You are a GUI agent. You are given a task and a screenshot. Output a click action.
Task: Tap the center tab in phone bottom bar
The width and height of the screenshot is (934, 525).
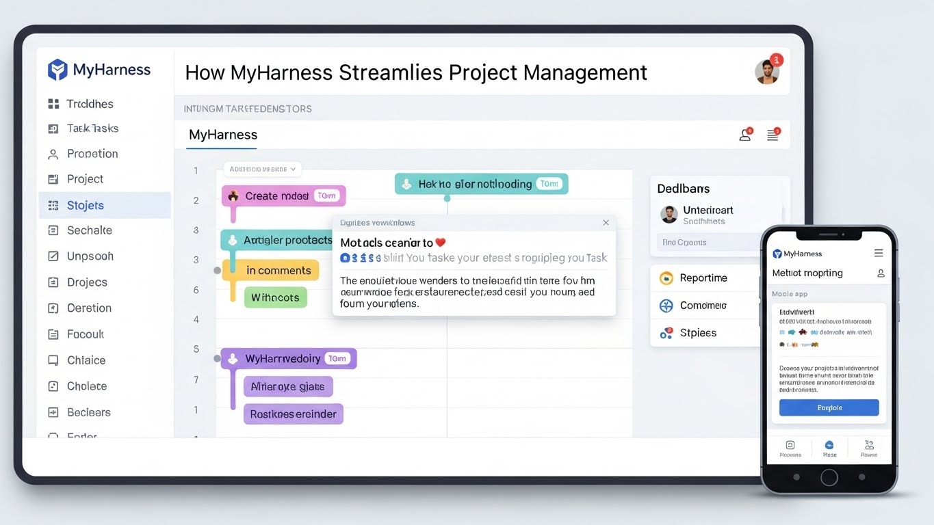tap(829, 448)
